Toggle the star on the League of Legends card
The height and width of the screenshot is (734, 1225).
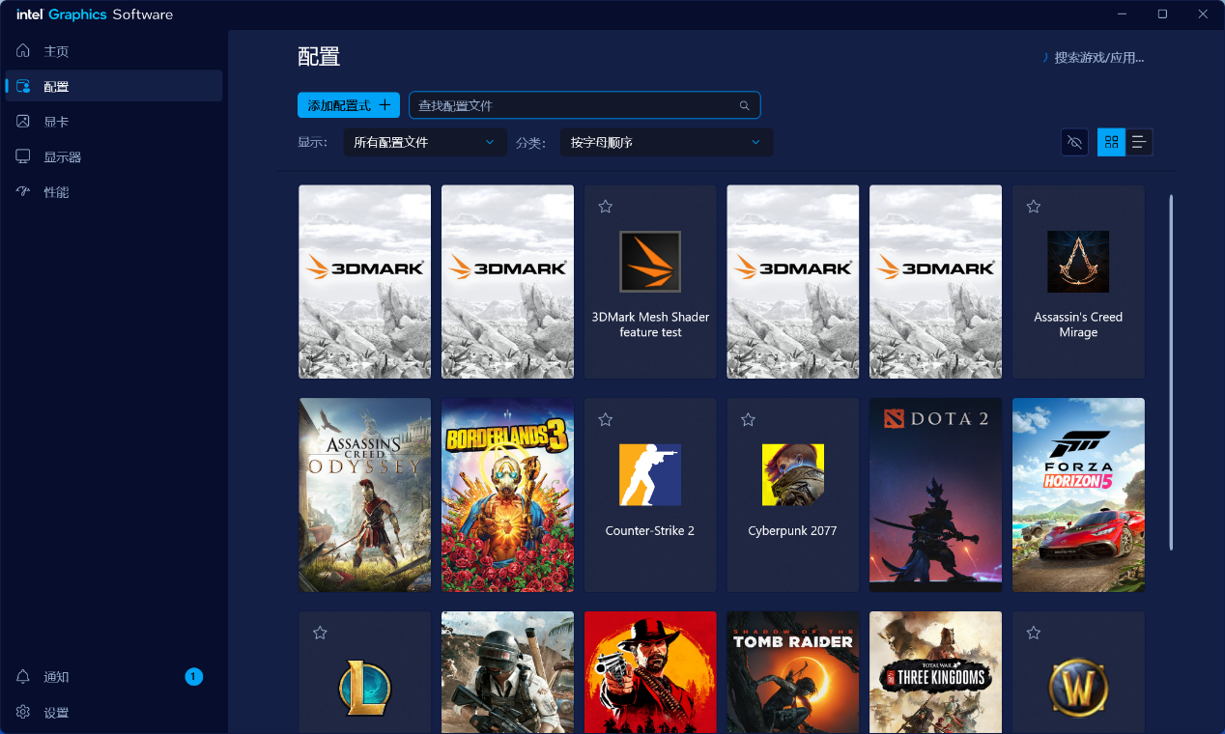pos(320,633)
